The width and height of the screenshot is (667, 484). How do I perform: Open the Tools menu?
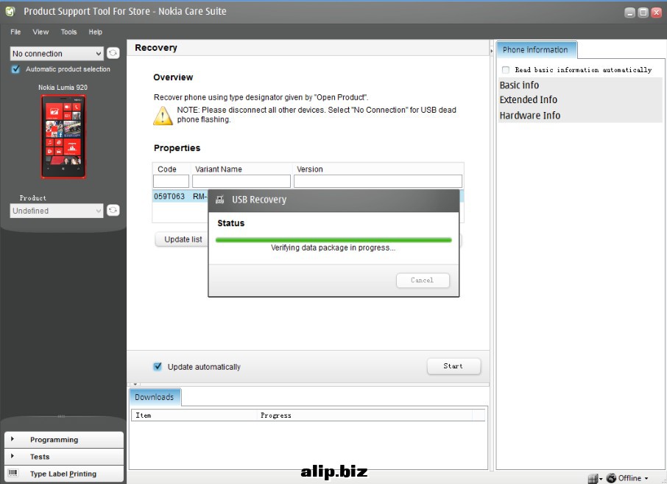[x=69, y=32]
